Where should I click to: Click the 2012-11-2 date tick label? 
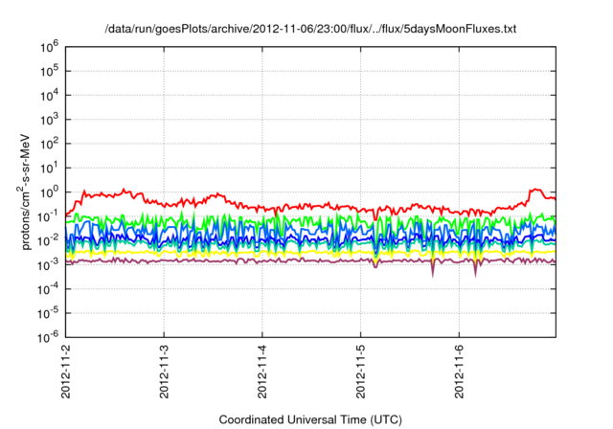(66, 372)
